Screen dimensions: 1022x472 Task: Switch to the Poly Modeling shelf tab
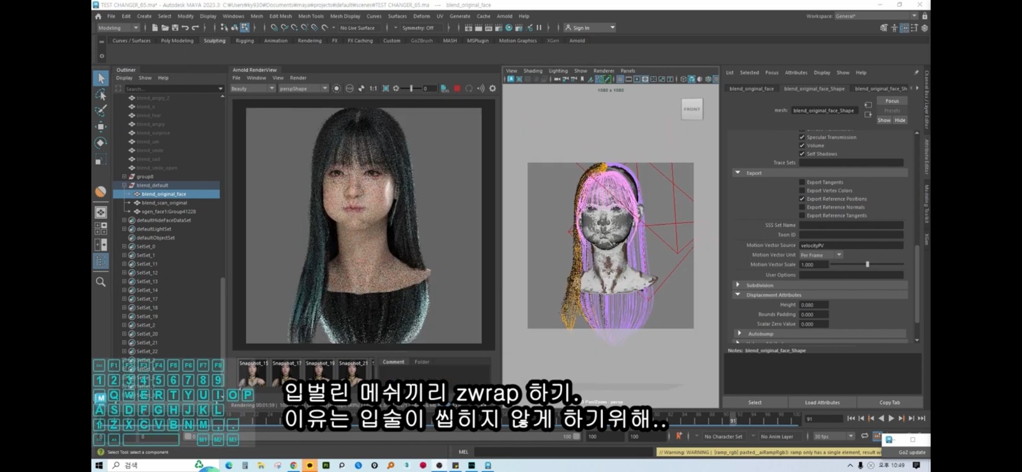[x=177, y=41]
